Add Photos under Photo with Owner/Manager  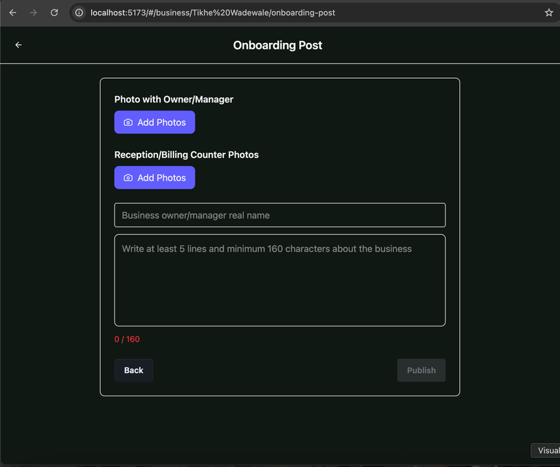(155, 122)
